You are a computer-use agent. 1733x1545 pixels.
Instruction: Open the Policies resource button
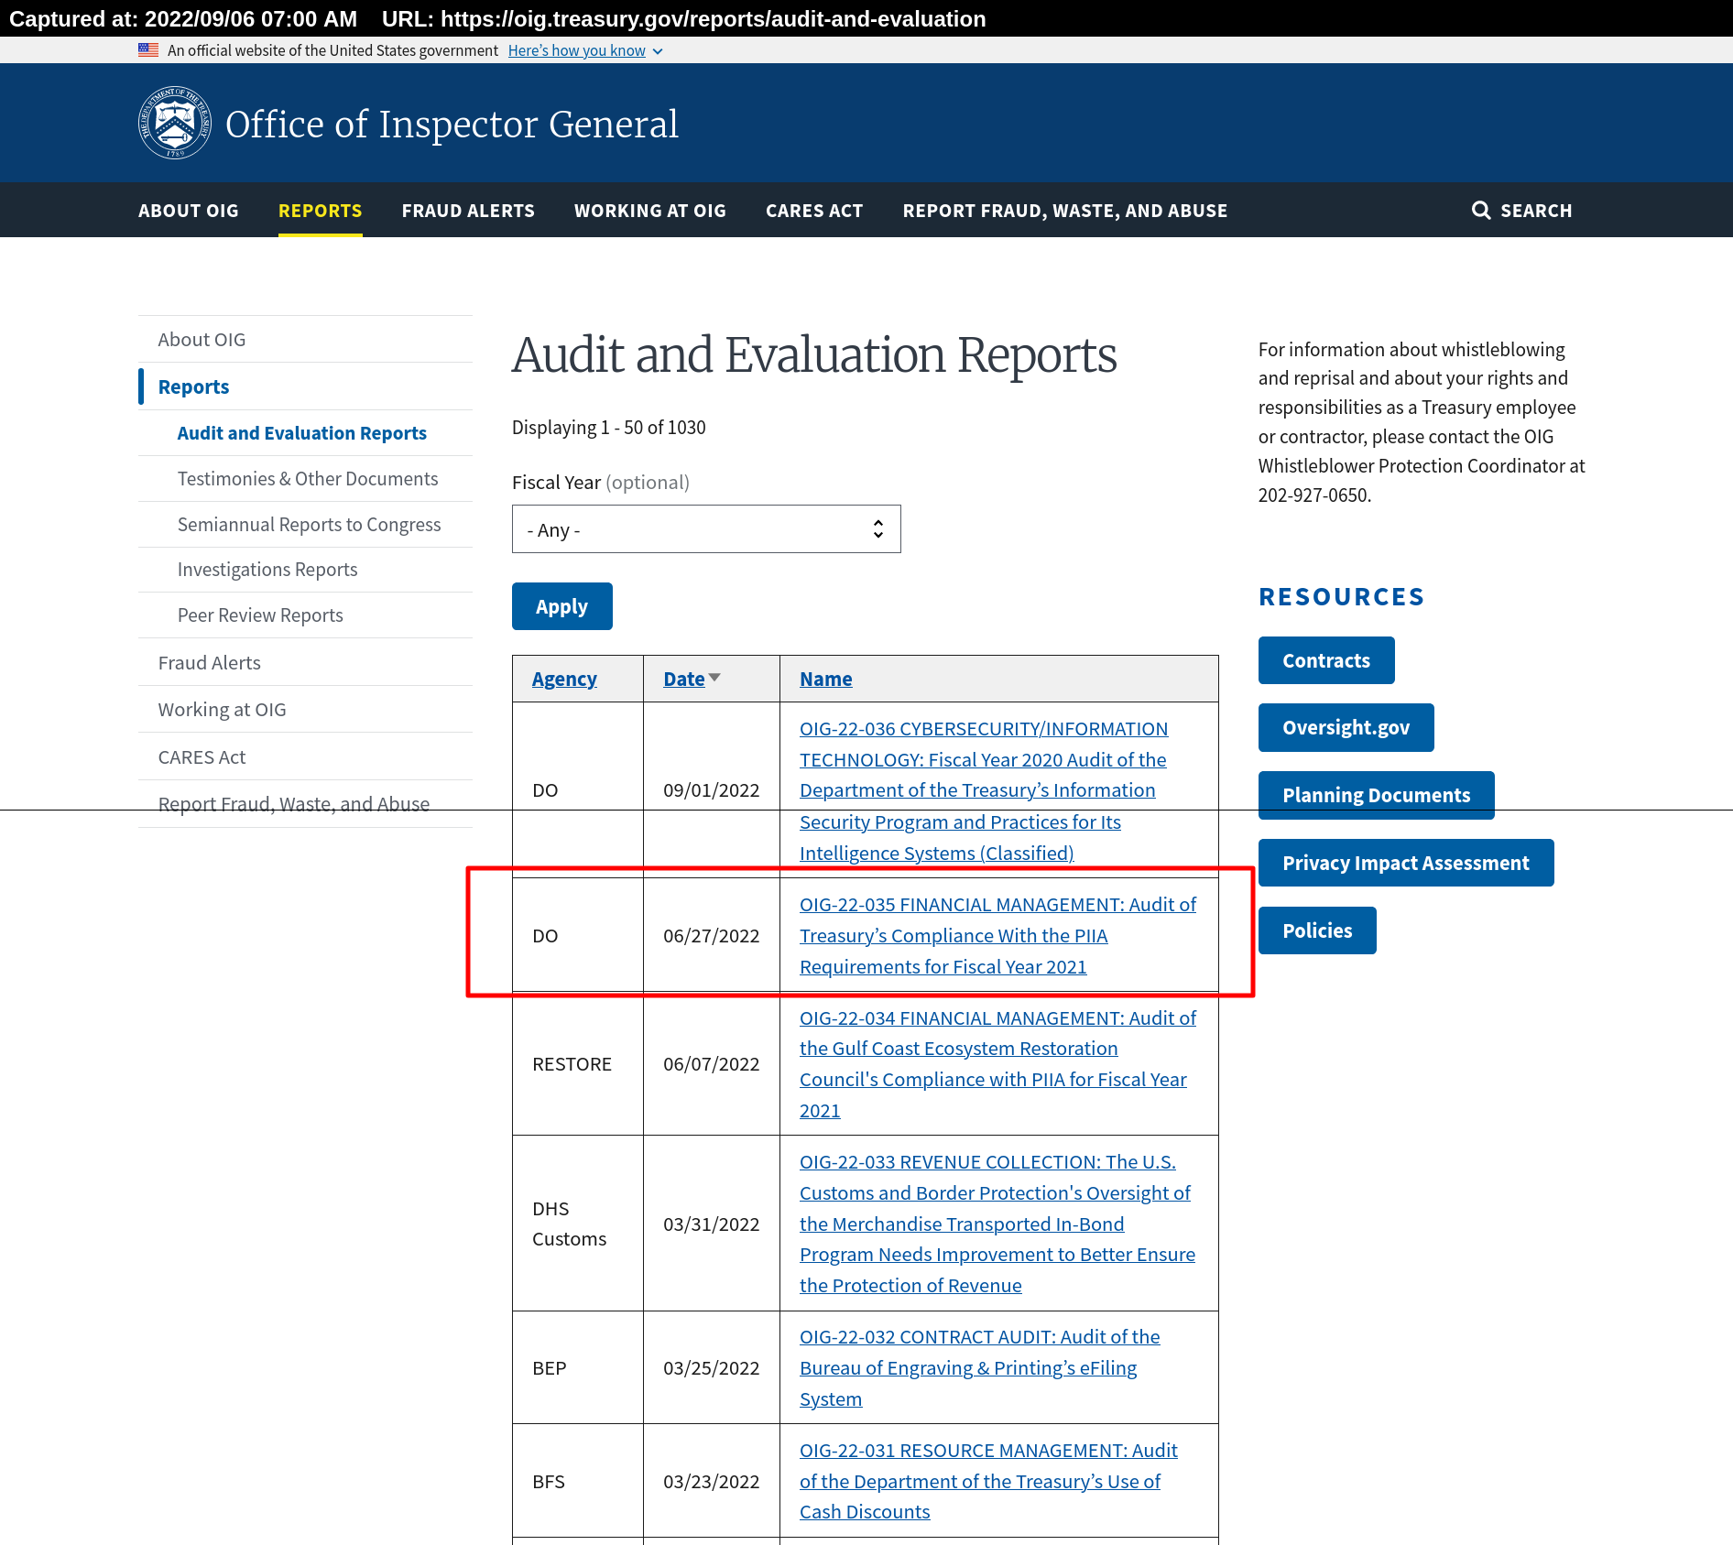tap(1317, 930)
